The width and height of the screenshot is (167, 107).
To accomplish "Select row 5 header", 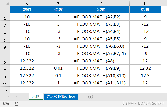I will pyautogui.click(x=5, y=39).
